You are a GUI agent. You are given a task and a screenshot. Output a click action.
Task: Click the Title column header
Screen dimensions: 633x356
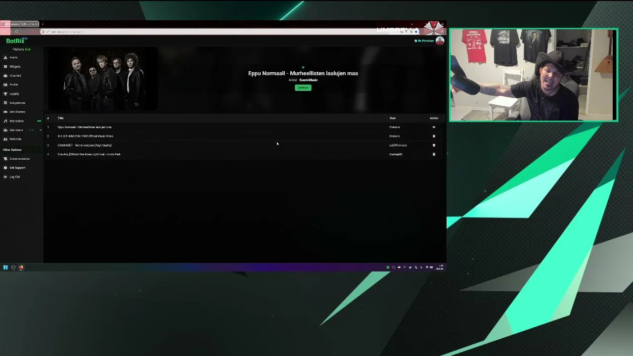[x=60, y=118]
